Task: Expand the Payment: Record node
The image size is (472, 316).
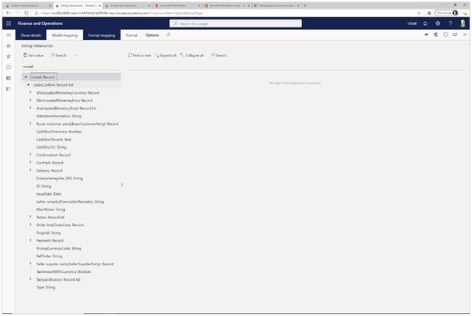Action: [31, 240]
